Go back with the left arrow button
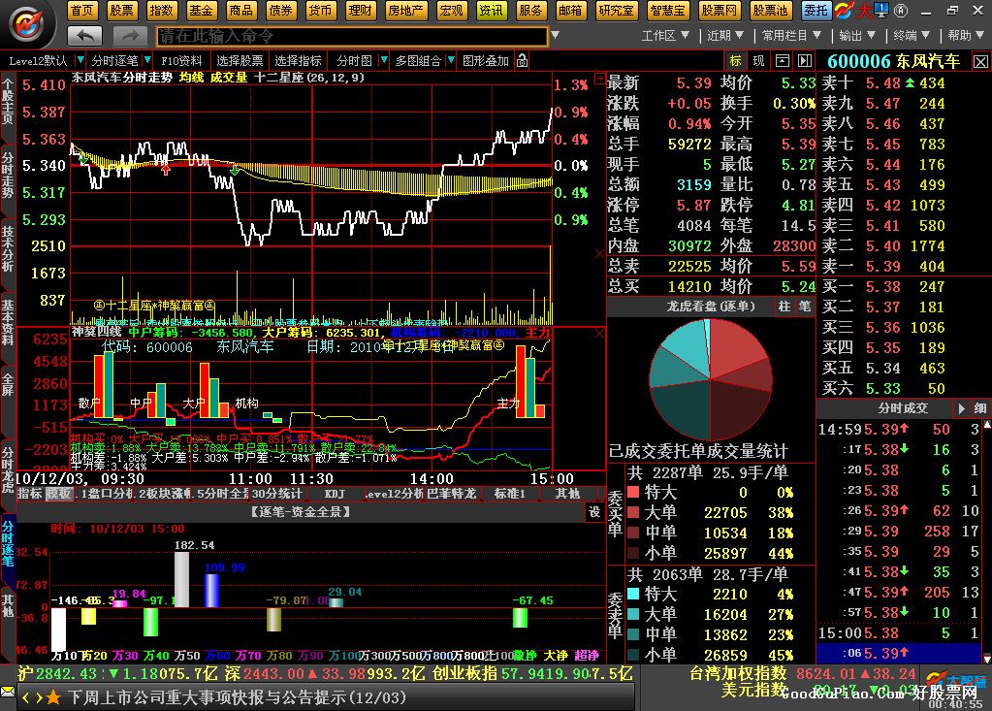This screenshot has height=711, width=992. point(84,36)
